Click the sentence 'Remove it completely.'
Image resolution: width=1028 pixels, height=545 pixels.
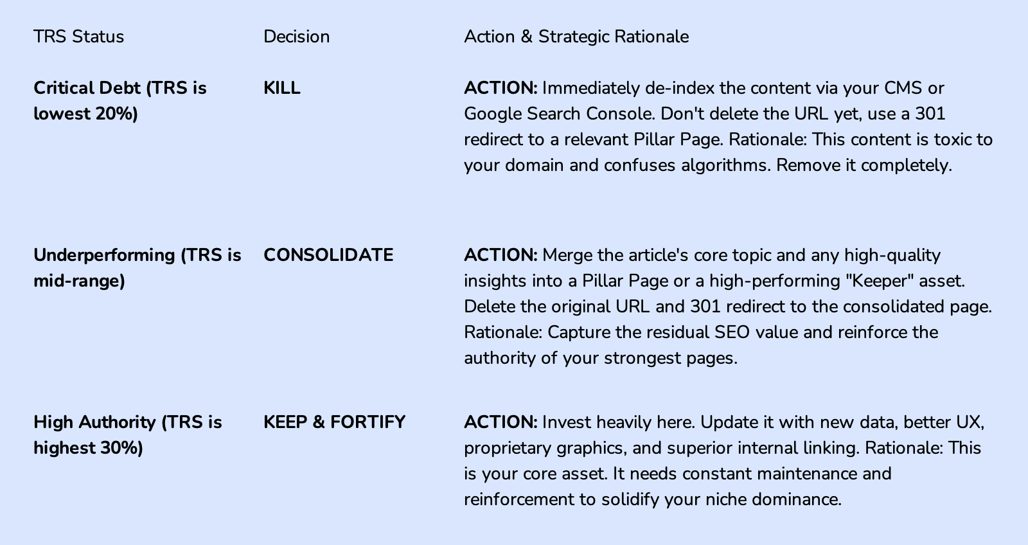[864, 165]
